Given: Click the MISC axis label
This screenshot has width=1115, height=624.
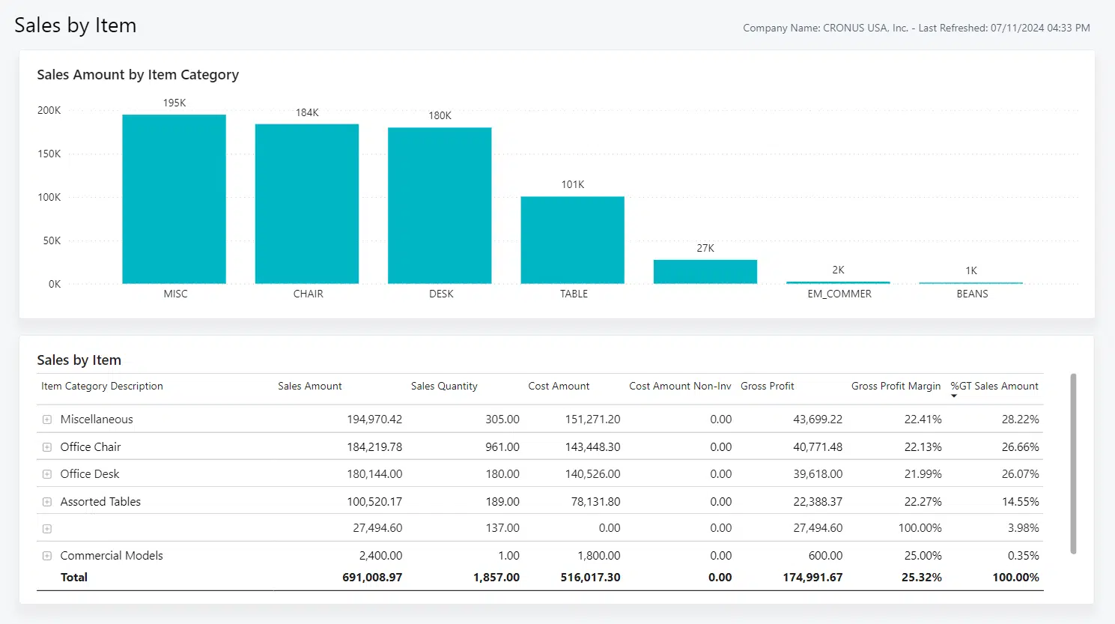Looking at the screenshot, I should (x=176, y=294).
